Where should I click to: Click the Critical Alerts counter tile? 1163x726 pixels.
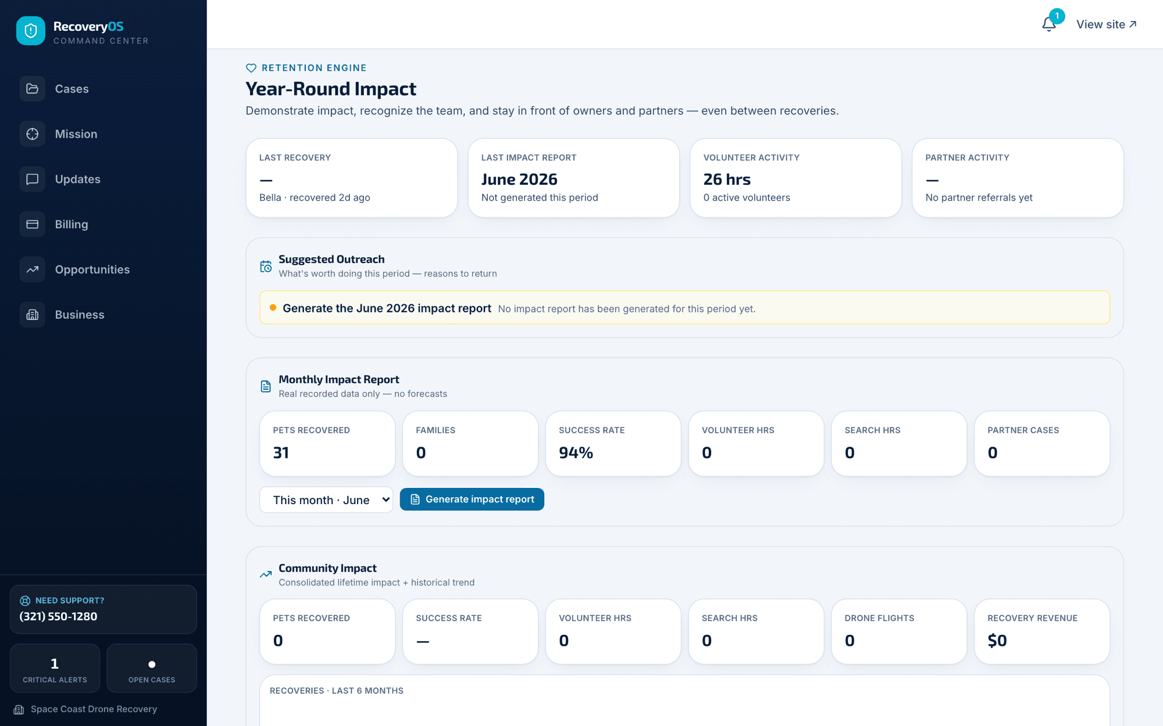(55, 668)
